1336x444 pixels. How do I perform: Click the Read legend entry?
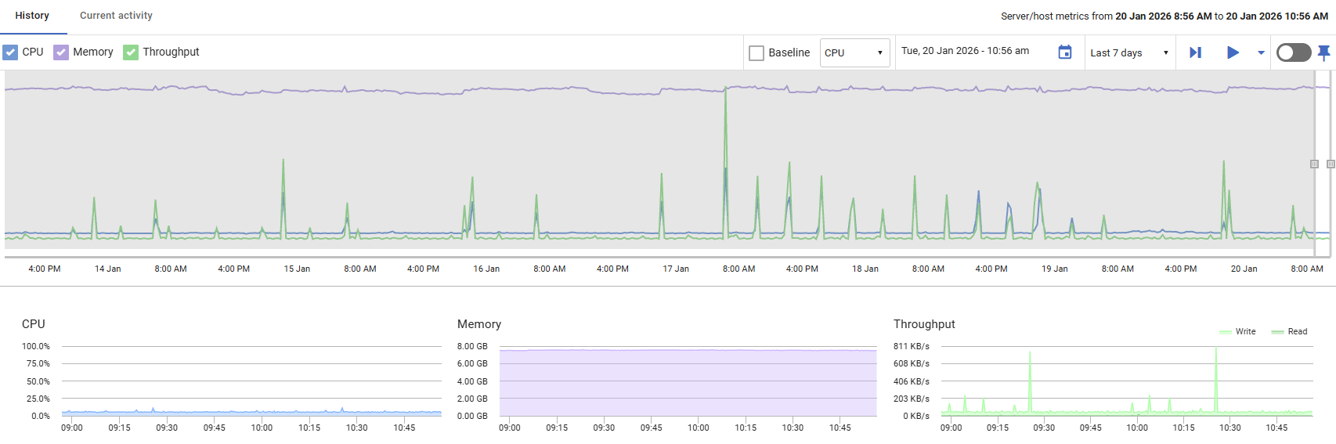(1289, 331)
